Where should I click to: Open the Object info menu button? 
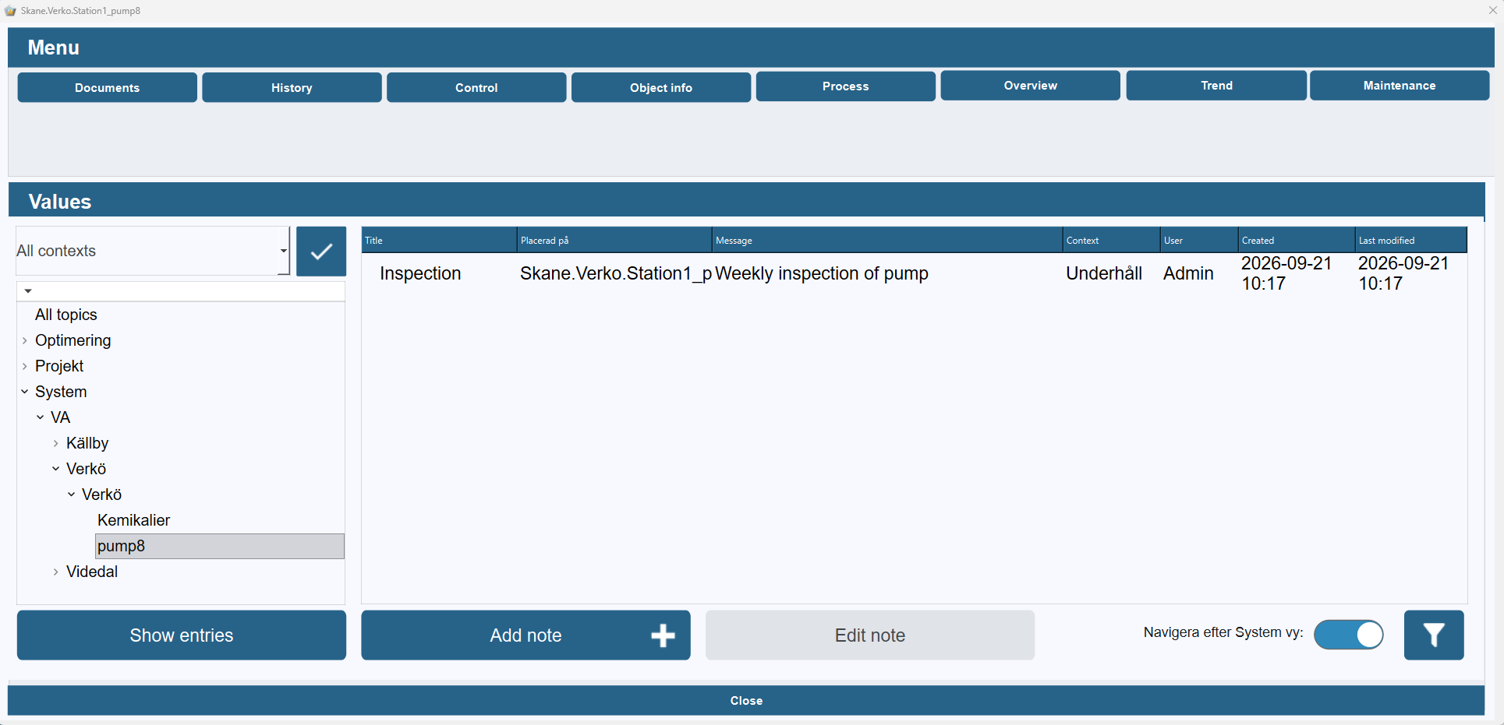coord(661,87)
